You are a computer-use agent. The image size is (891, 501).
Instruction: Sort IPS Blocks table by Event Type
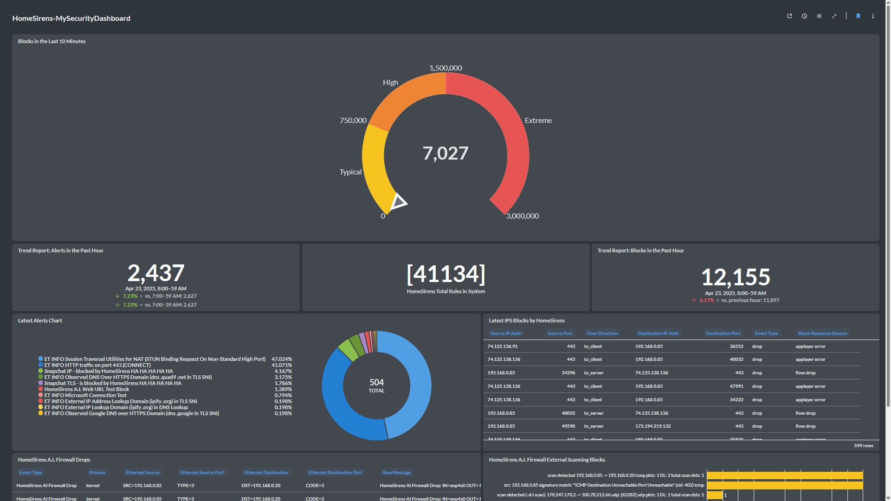coord(766,334)
